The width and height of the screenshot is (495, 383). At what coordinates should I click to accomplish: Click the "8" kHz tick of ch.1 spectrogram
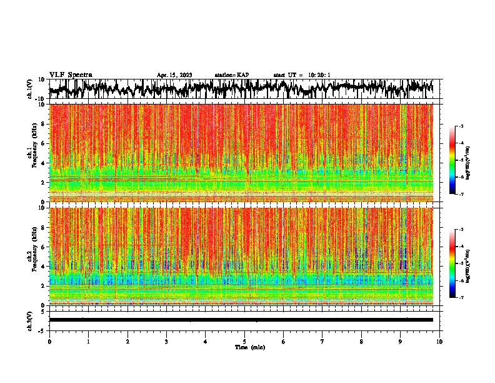[43, 124]
